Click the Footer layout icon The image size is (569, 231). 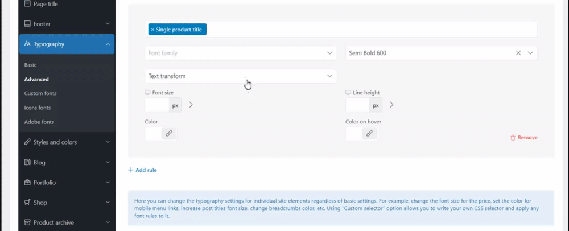coord(27,24)
